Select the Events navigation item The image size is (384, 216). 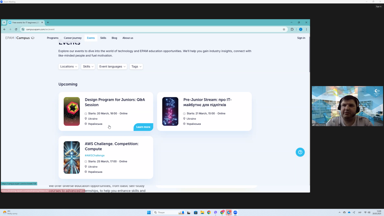[91, 38]
